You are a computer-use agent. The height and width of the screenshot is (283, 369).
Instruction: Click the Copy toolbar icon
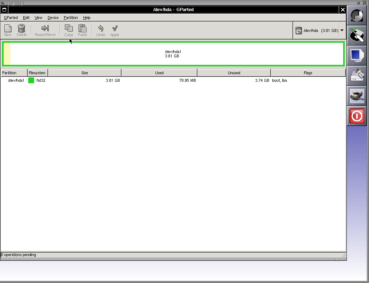coord(69,28)
